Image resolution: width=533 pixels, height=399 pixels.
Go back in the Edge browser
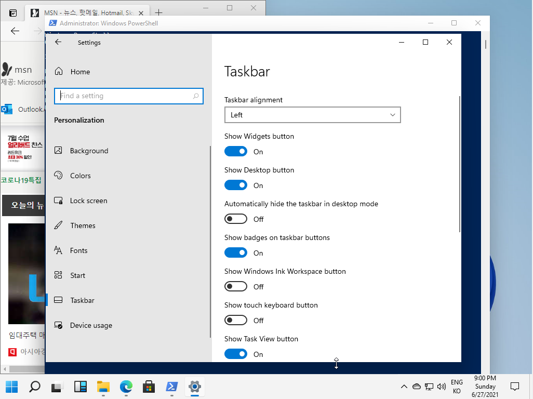tap(15, 31)
